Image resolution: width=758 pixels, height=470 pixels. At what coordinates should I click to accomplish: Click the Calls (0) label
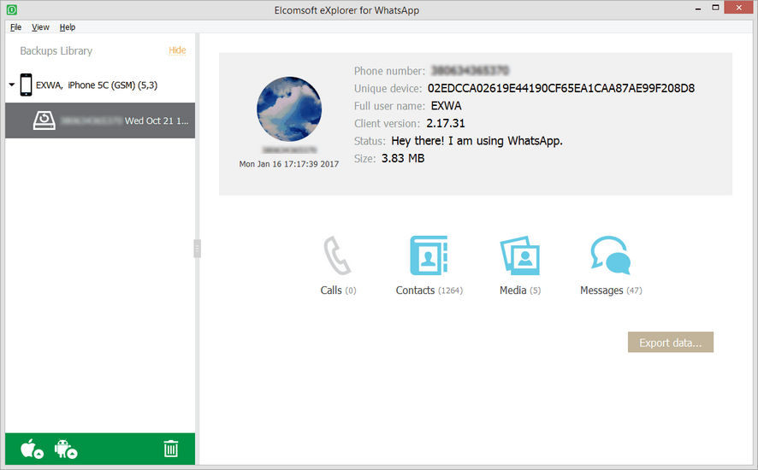click(x=338, y=291)
